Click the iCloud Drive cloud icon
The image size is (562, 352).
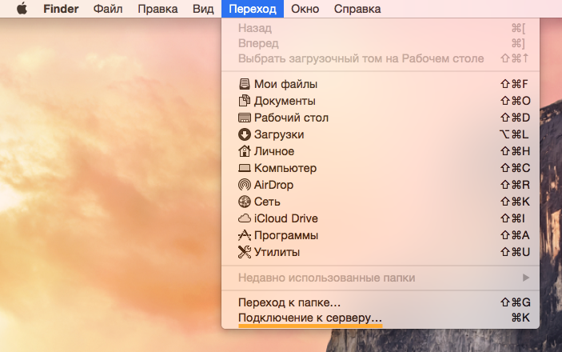pos(245,218)
